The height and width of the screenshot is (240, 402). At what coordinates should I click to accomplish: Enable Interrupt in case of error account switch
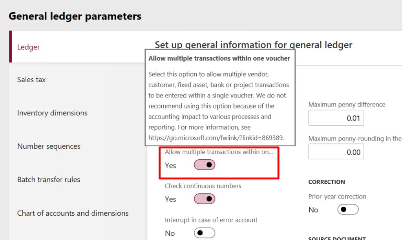[205, 233]
